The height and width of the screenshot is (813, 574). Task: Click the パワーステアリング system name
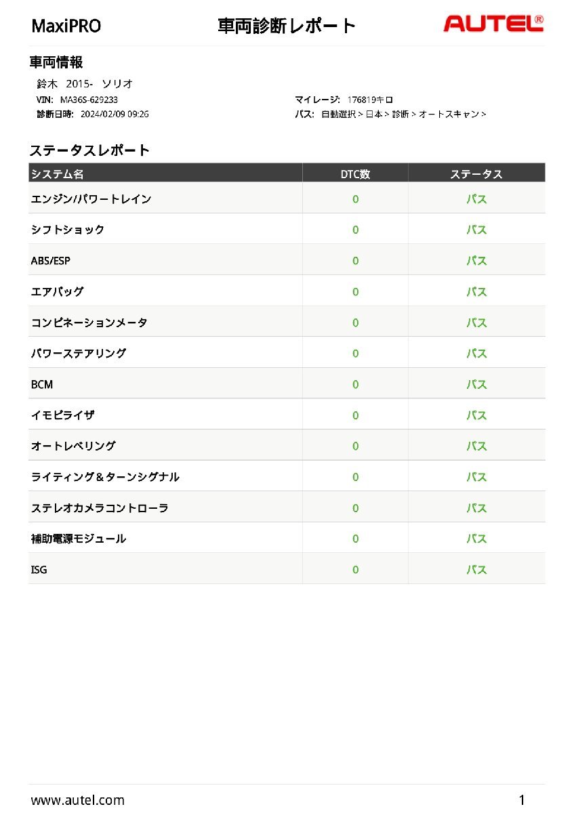pos(79,354)
